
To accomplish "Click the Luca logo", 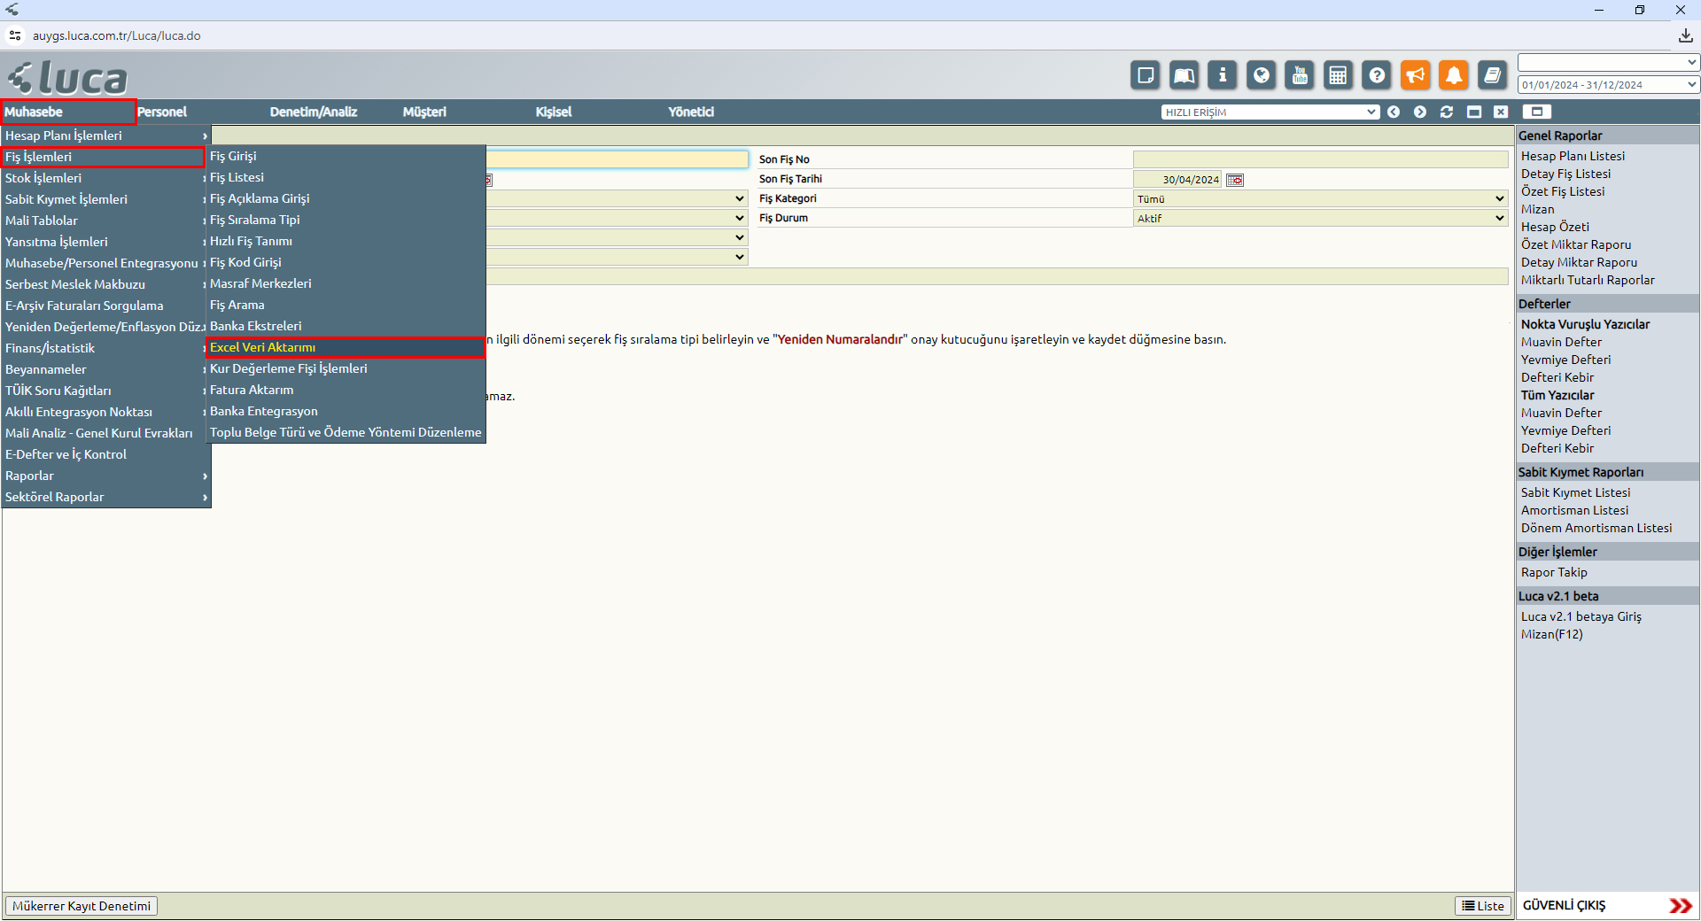I will click(67, 78).
